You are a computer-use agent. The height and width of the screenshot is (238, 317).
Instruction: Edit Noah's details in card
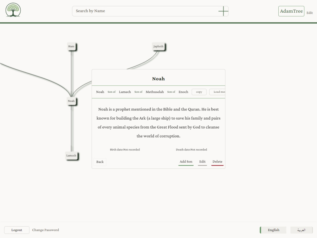[202, 162]
